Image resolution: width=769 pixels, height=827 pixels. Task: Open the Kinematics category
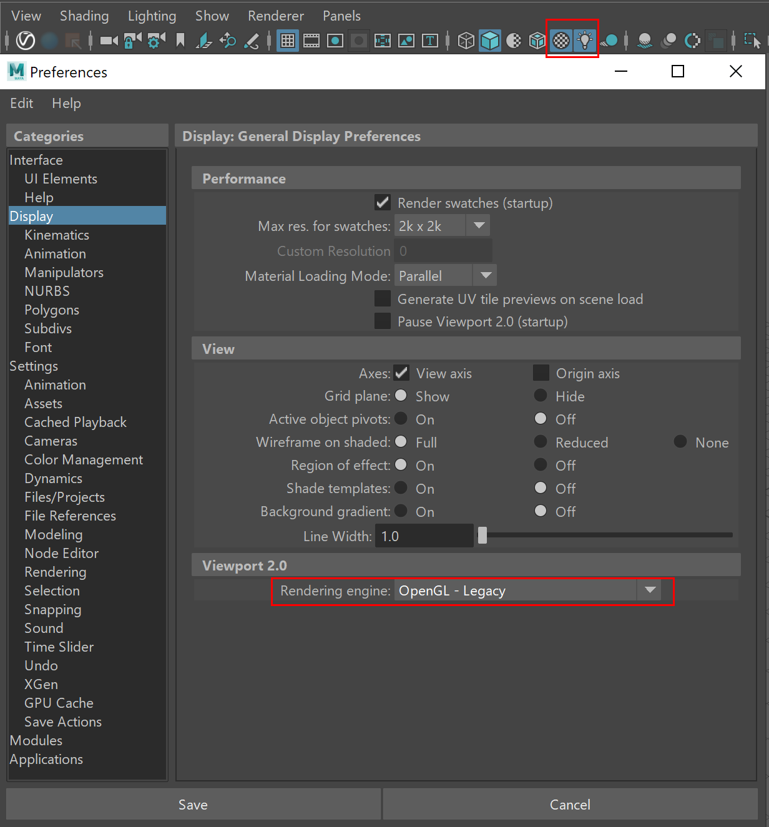[x=87, y=235]
